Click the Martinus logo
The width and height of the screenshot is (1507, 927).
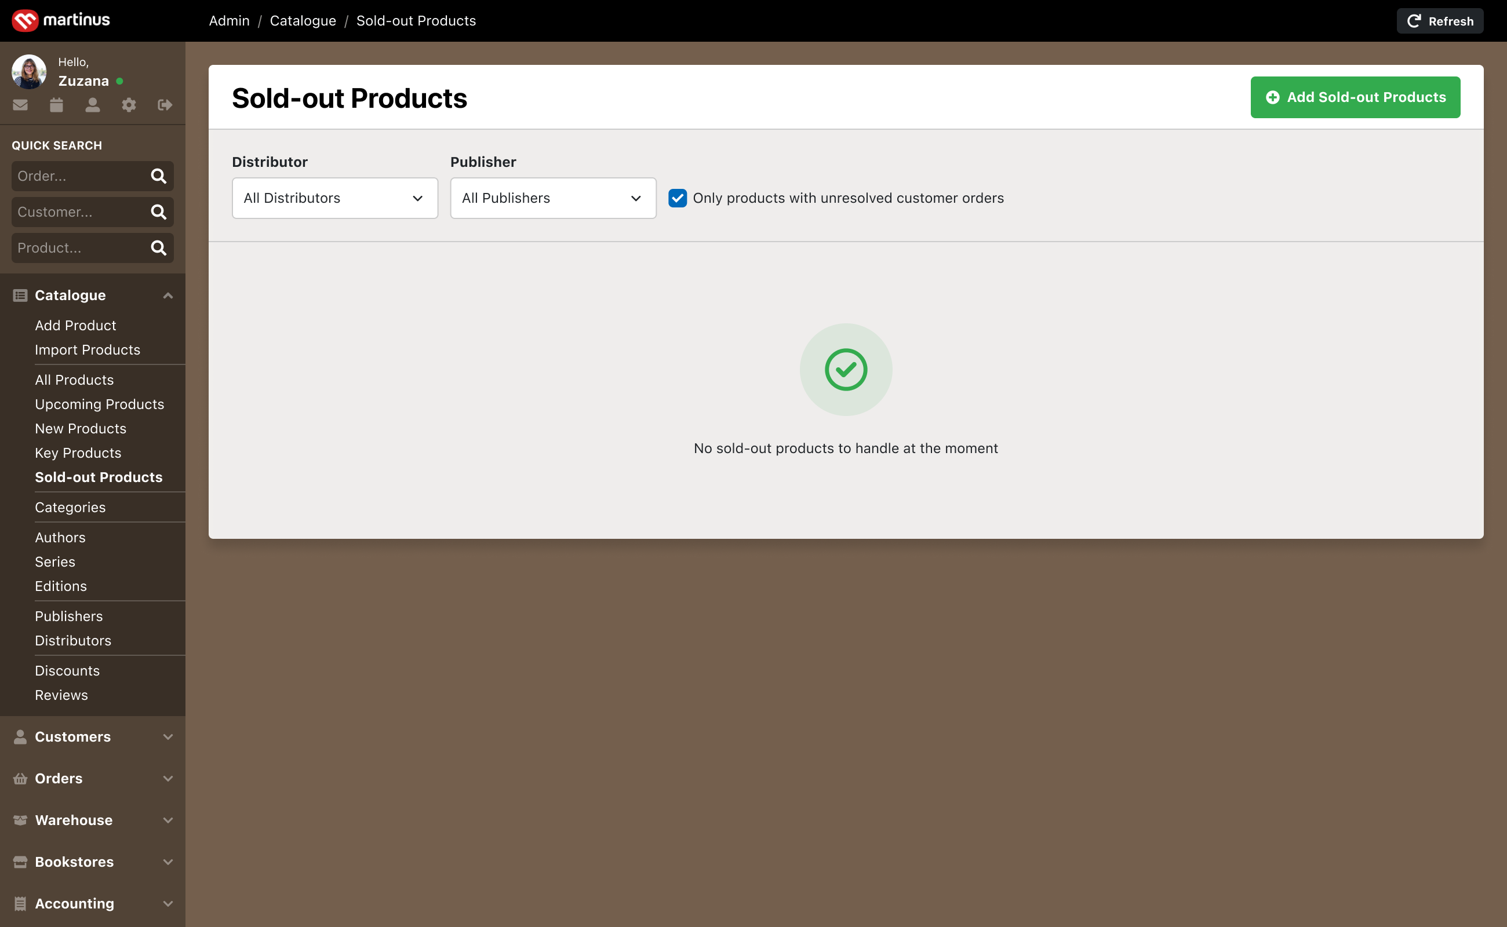(x=61, y=20)
